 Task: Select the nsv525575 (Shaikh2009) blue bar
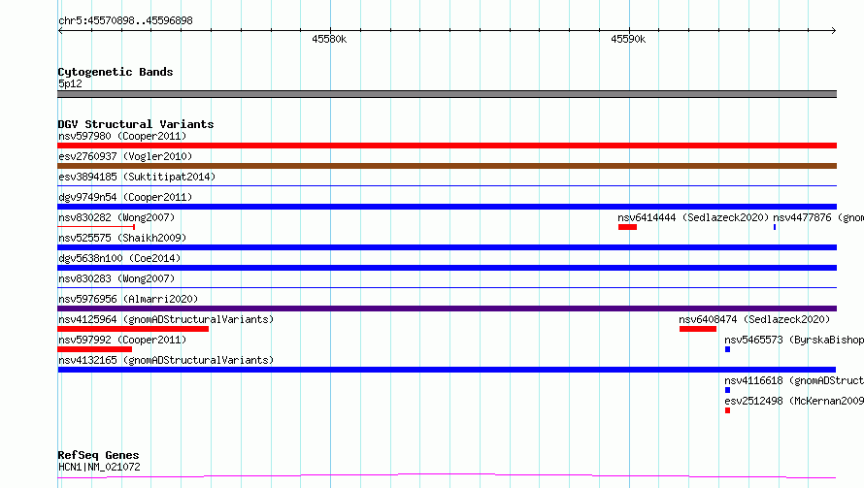click(x=447, y=247)
